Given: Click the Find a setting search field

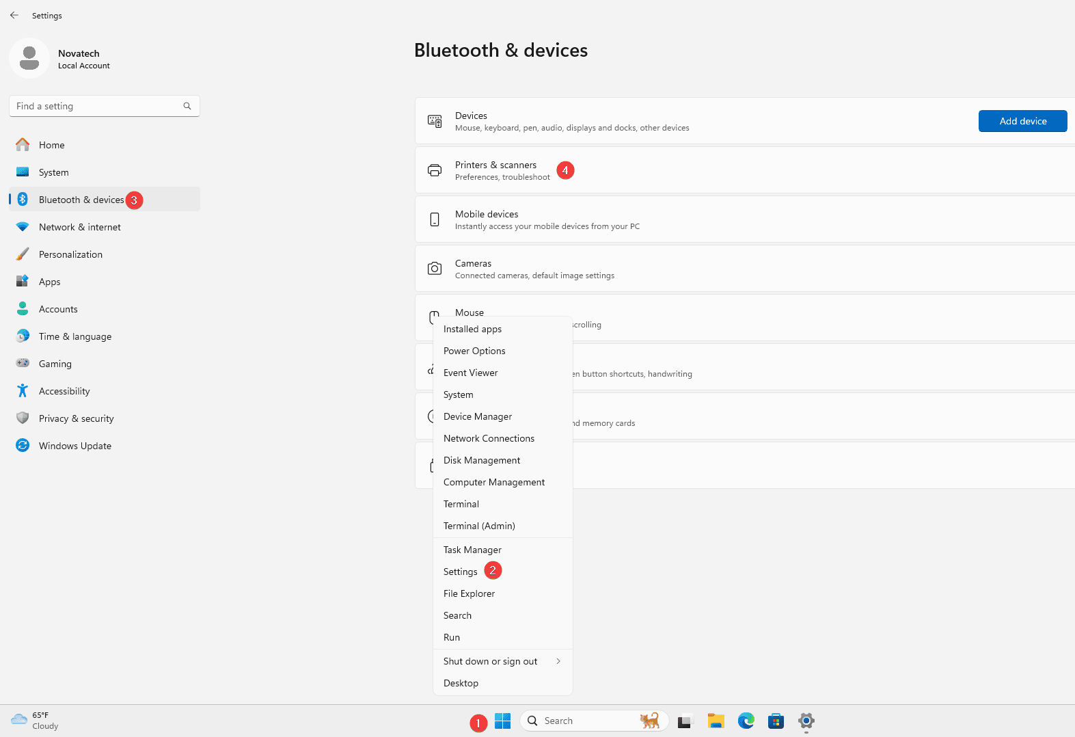Looking at the screenshot, I should [99, 106].
